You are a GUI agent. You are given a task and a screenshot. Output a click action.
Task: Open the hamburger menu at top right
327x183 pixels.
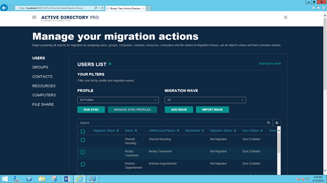[x=285, y=17]
